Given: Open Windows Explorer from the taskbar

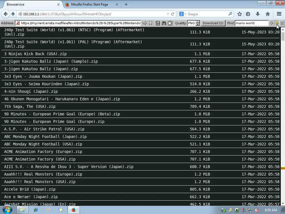Looking at the screenshot, I should click(x=22, y=210).
